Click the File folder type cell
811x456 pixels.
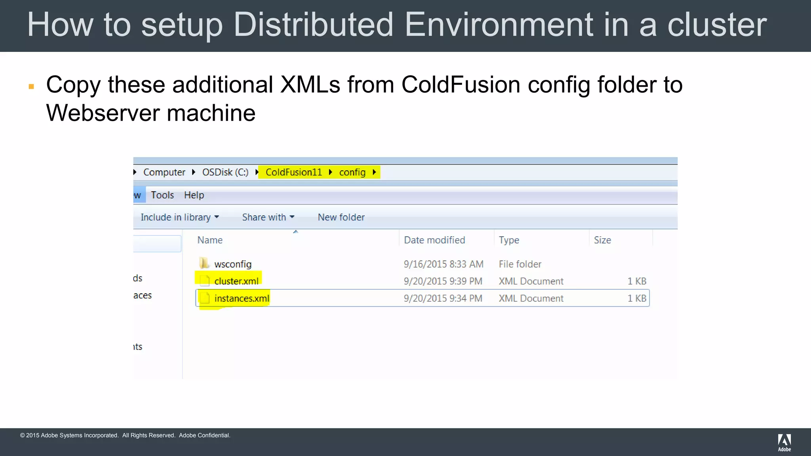[x=520, y=264]
